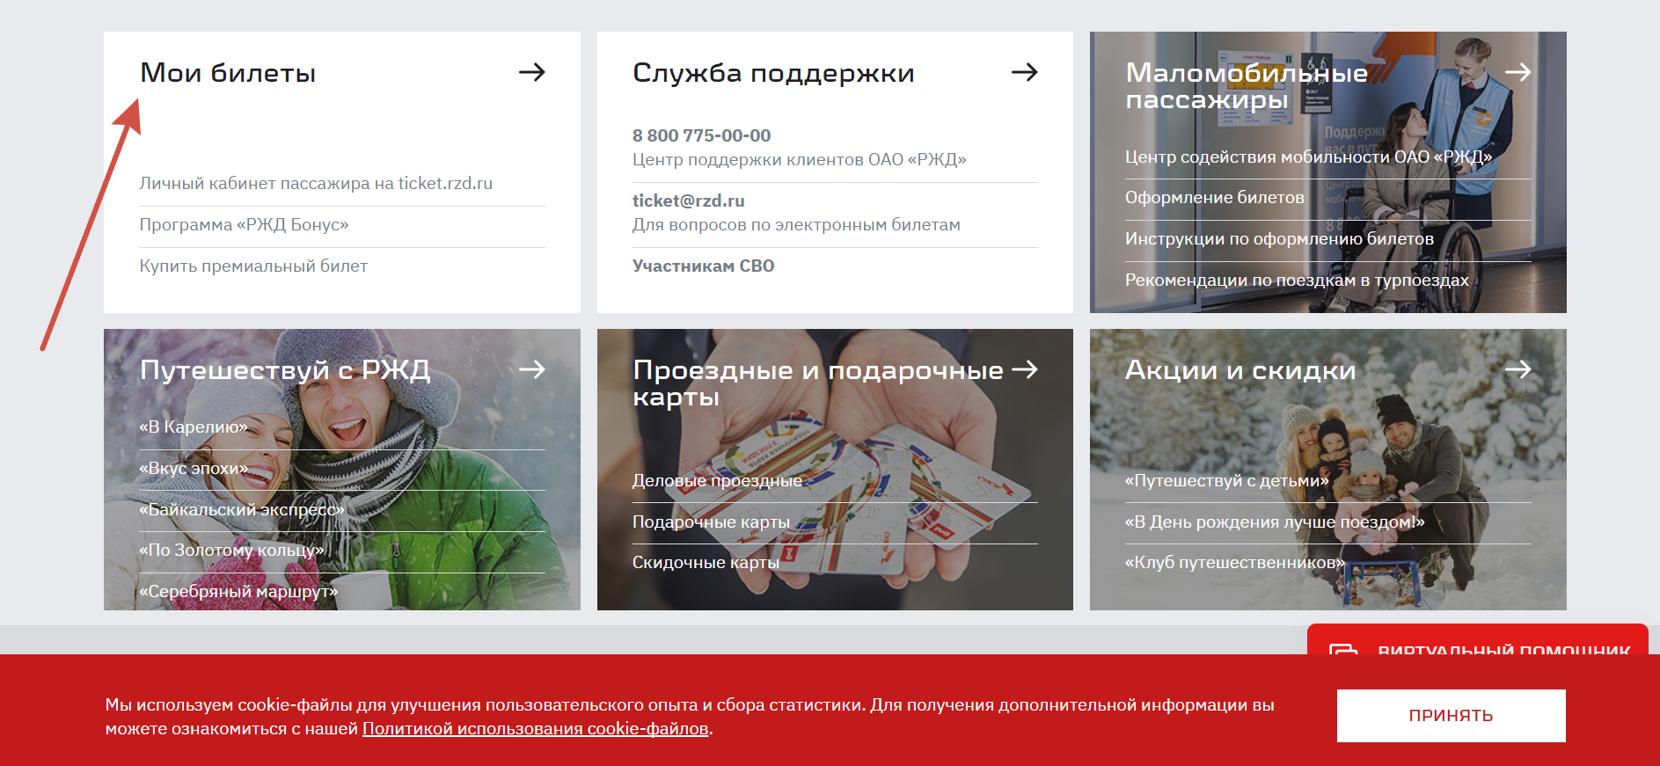Open the Виртуальный помощник chat button

1478,640
